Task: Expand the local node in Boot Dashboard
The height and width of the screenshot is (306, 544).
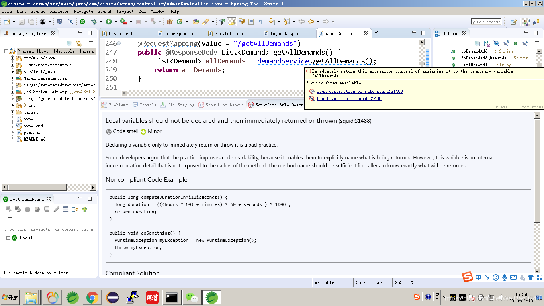Action: pos(8,238)
